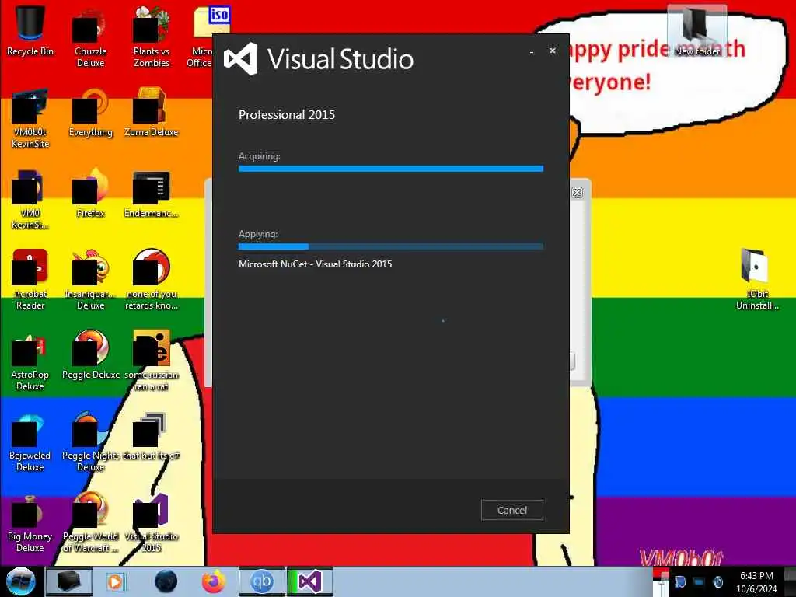
Task: Select the Everything desktop icon
Action: (90, 113)
